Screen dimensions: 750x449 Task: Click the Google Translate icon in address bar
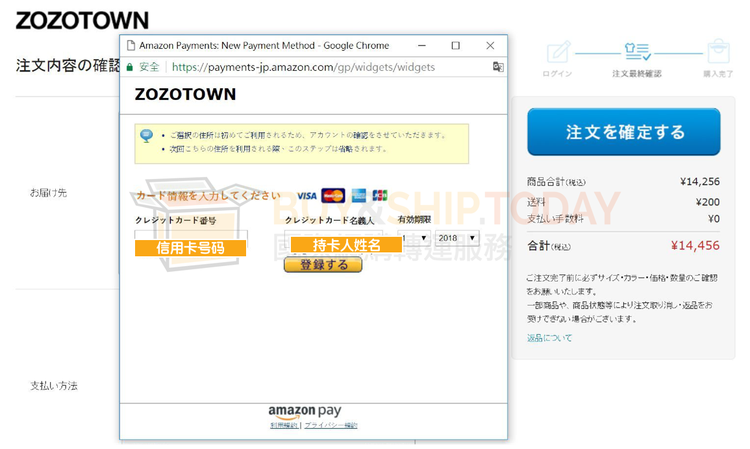[498, 67]
